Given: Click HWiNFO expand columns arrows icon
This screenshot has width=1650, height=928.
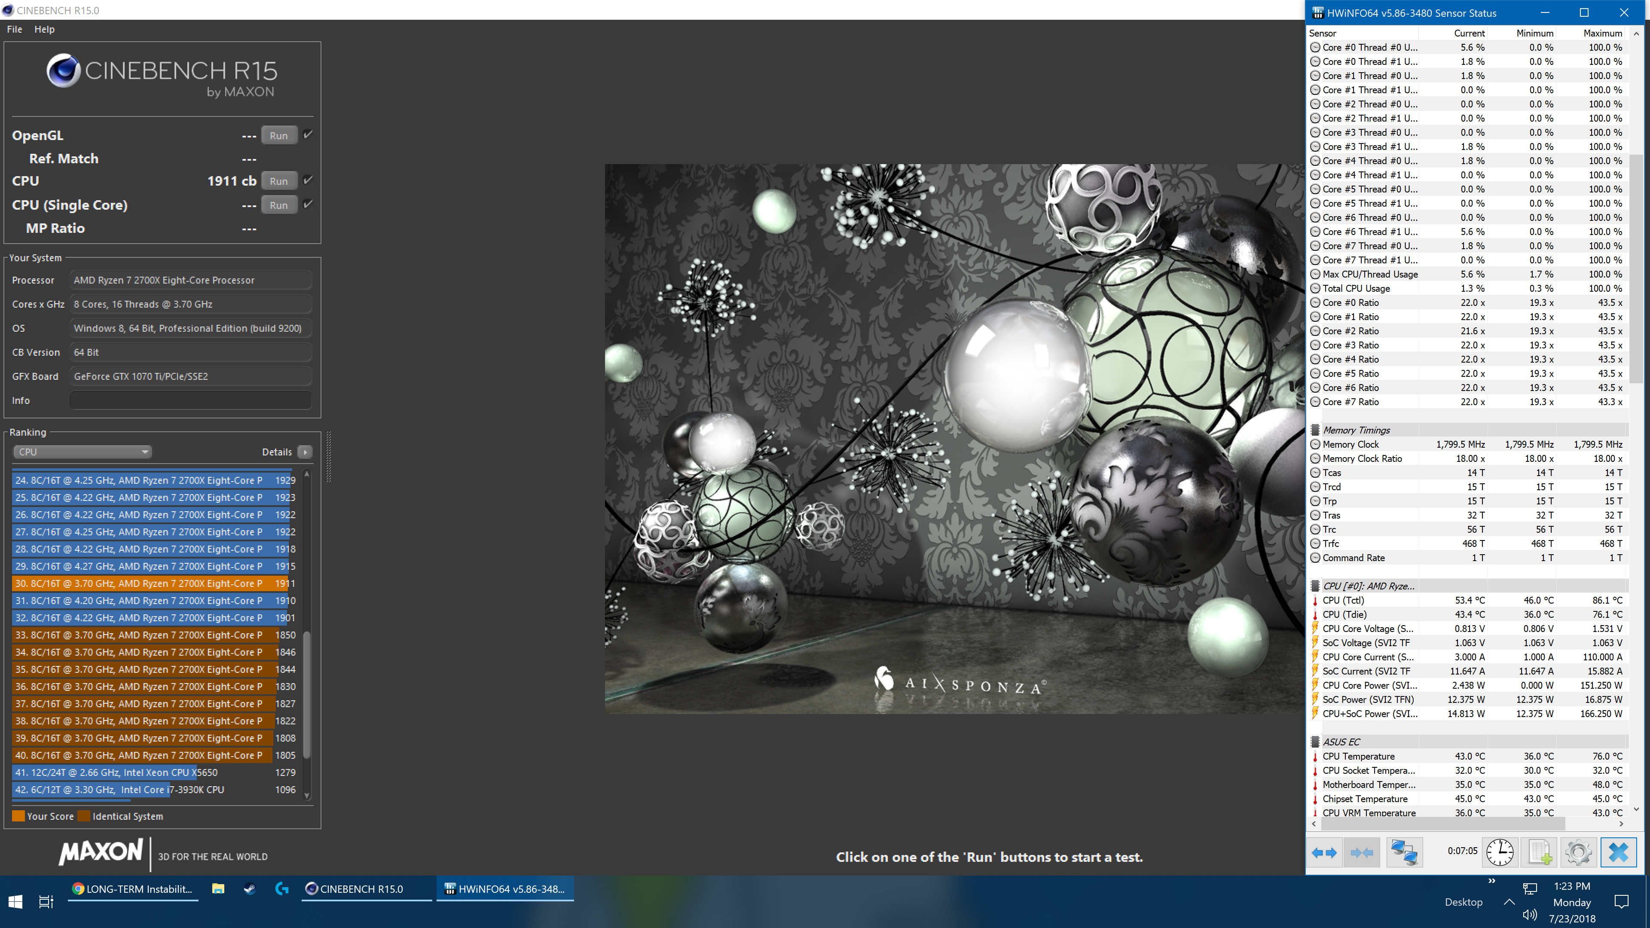Looking at the screenshot, I should [1324, 852].
